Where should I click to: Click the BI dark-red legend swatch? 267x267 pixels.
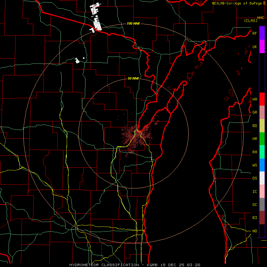click(x=262, y=218)
